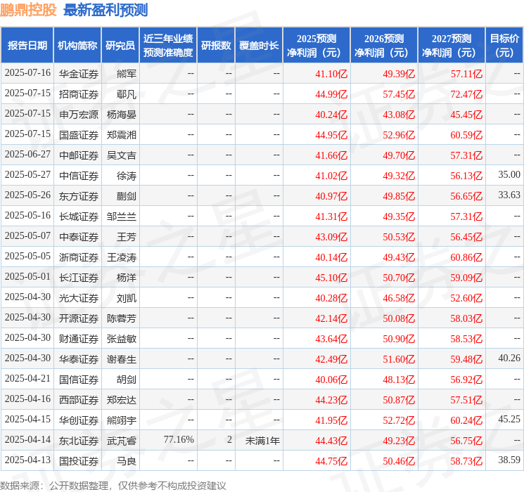Select the 中信证券 institution cell
524x492 pixels.
coord(79,176)
